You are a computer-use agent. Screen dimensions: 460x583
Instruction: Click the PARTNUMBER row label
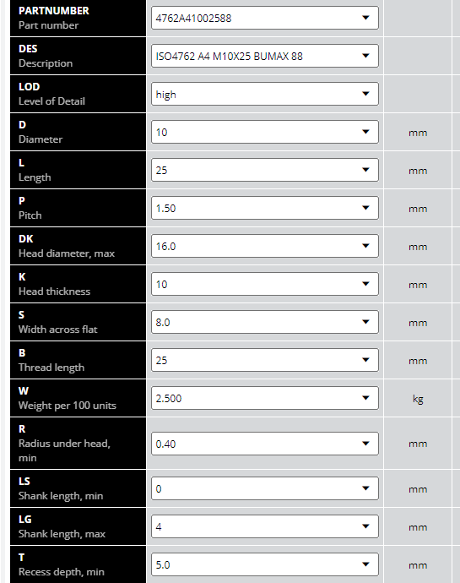pyautogui.click(x=78, y=18)
